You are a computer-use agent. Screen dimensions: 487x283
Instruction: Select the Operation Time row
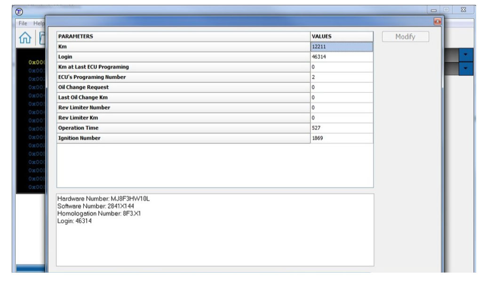coord(183,128)
